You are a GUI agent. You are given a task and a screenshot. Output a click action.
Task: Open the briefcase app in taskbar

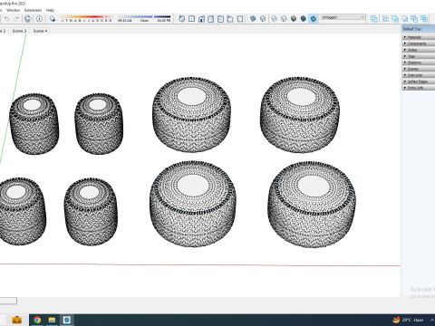[17, 320]
